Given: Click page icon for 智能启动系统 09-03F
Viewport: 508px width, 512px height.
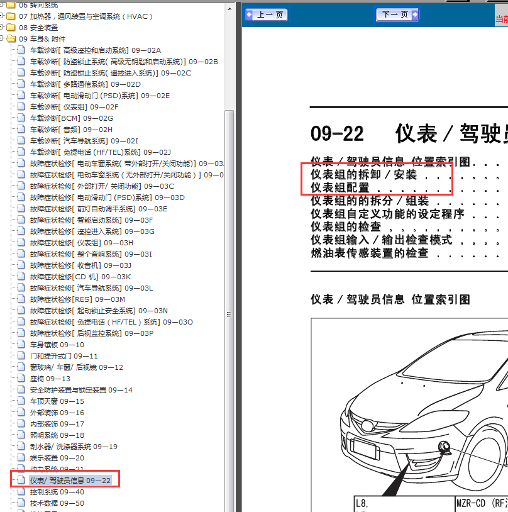Looking at the screenshot, I should (21, 220).
